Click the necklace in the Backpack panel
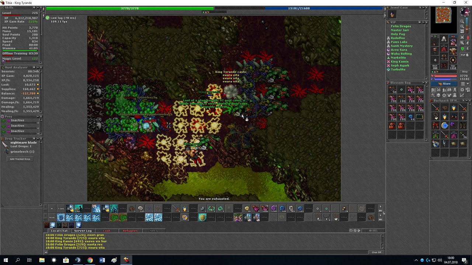Viewport: 472px width, 265px height. pyautogui.click(x=436, y=116)
